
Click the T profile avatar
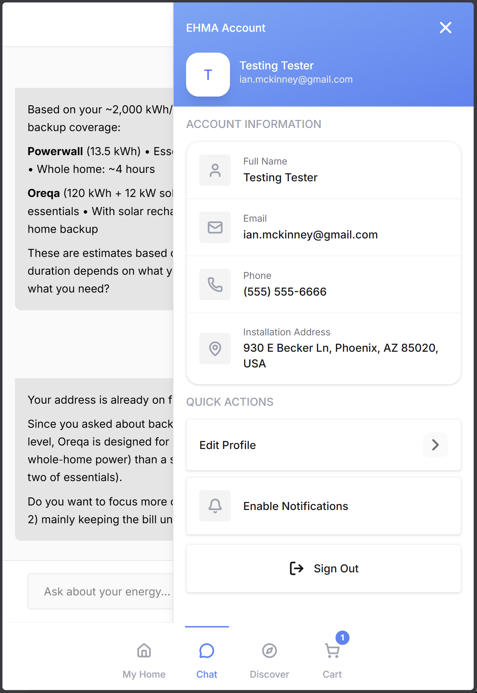point(208,75)
